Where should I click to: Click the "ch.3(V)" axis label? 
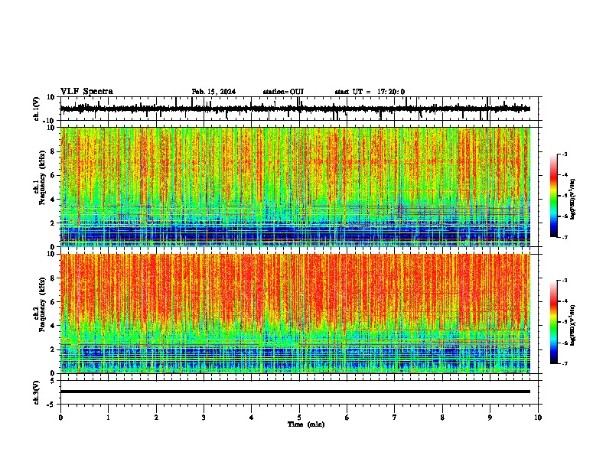(37, 392)
